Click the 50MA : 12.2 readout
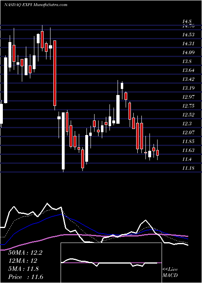This screenshot has width=202, height=283. point(25,253)
